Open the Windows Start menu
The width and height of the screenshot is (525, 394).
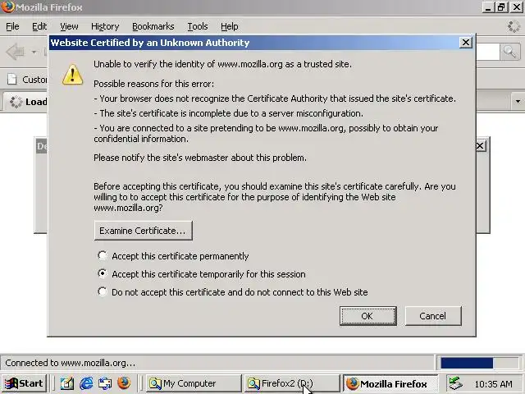(x=24, y=383)
